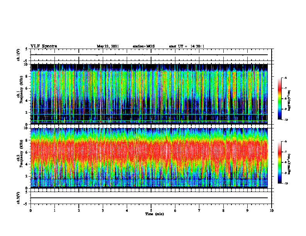Select the date "May 22, 2021"
This screenshot has width=306, height=236.
108,46
